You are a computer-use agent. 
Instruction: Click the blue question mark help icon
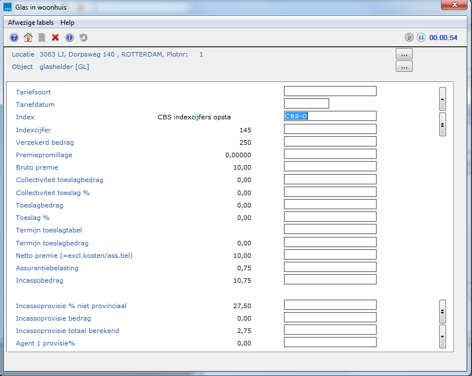14,37
